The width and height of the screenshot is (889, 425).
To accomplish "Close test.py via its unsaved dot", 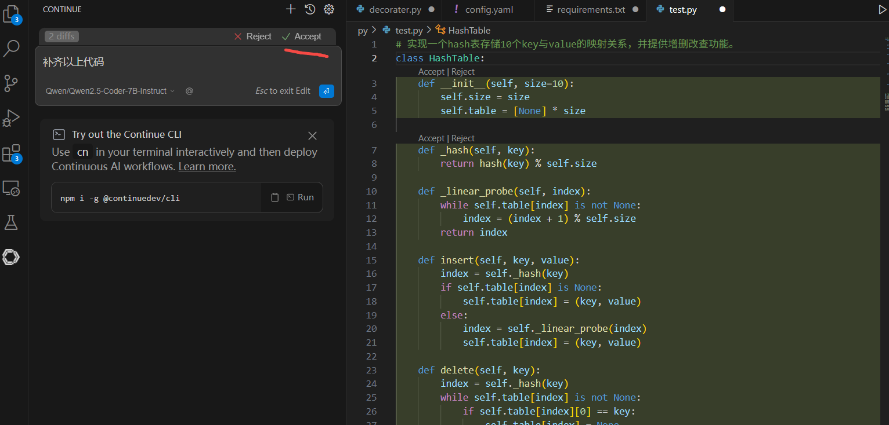I will tap(722, 10).
